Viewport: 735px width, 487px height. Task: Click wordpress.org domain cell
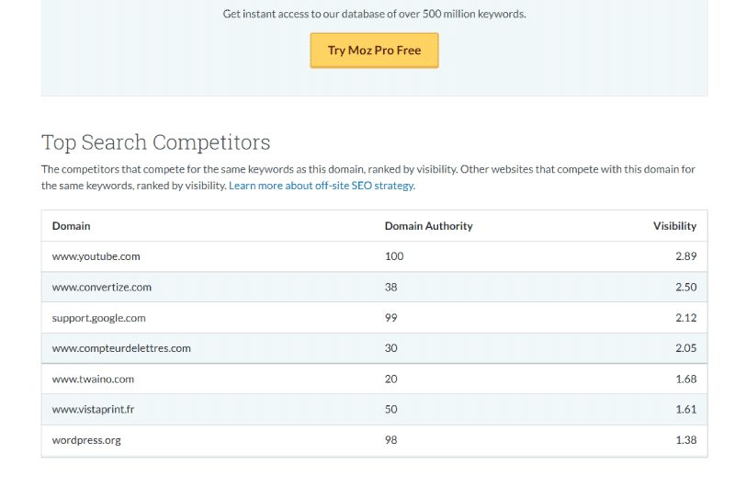point(86,440)
